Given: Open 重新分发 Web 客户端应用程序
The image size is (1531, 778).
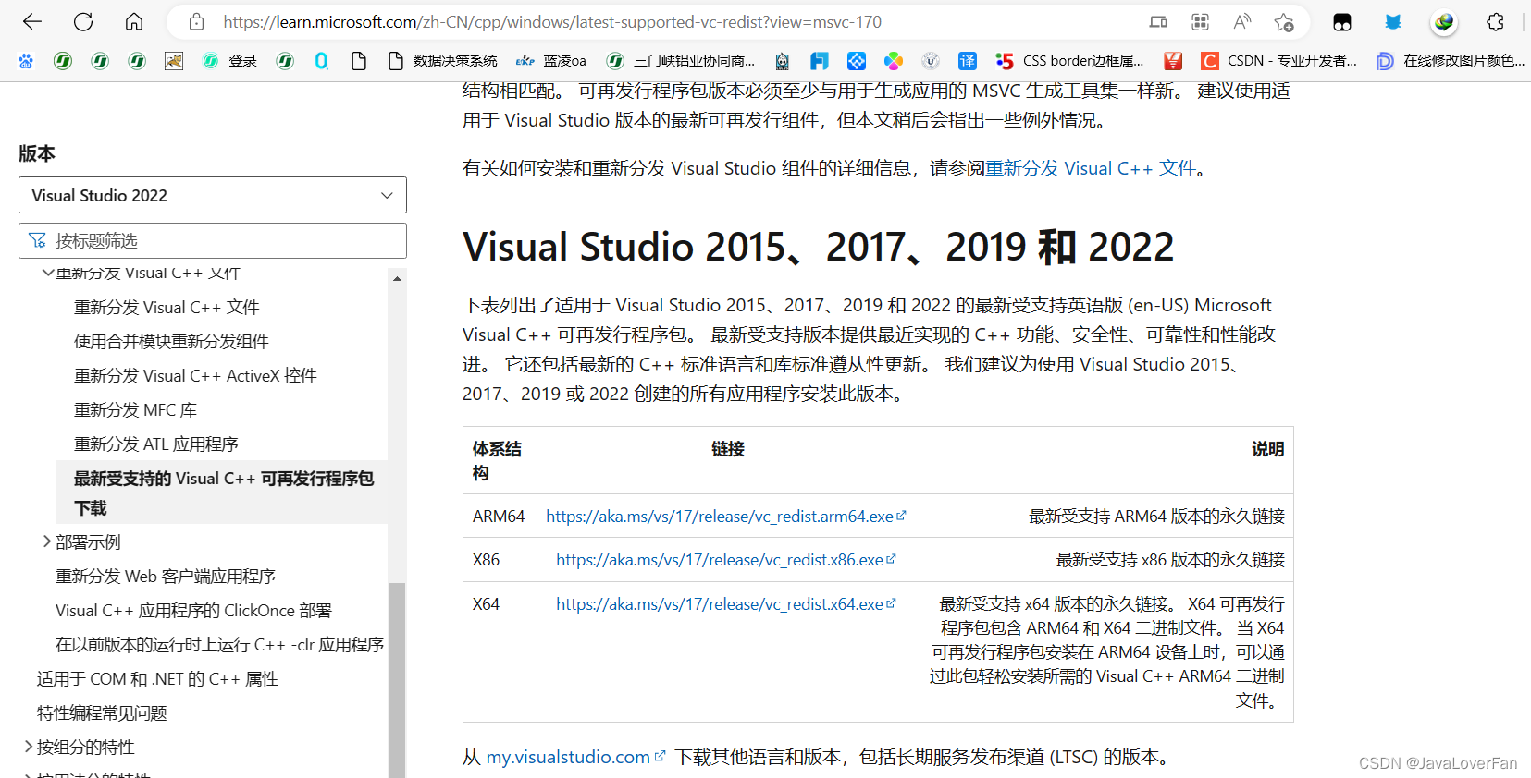Looking at the screenshot, I should point(166,576).
